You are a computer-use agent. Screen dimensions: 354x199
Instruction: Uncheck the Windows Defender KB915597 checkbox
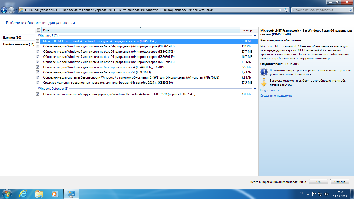coord(38,94)
